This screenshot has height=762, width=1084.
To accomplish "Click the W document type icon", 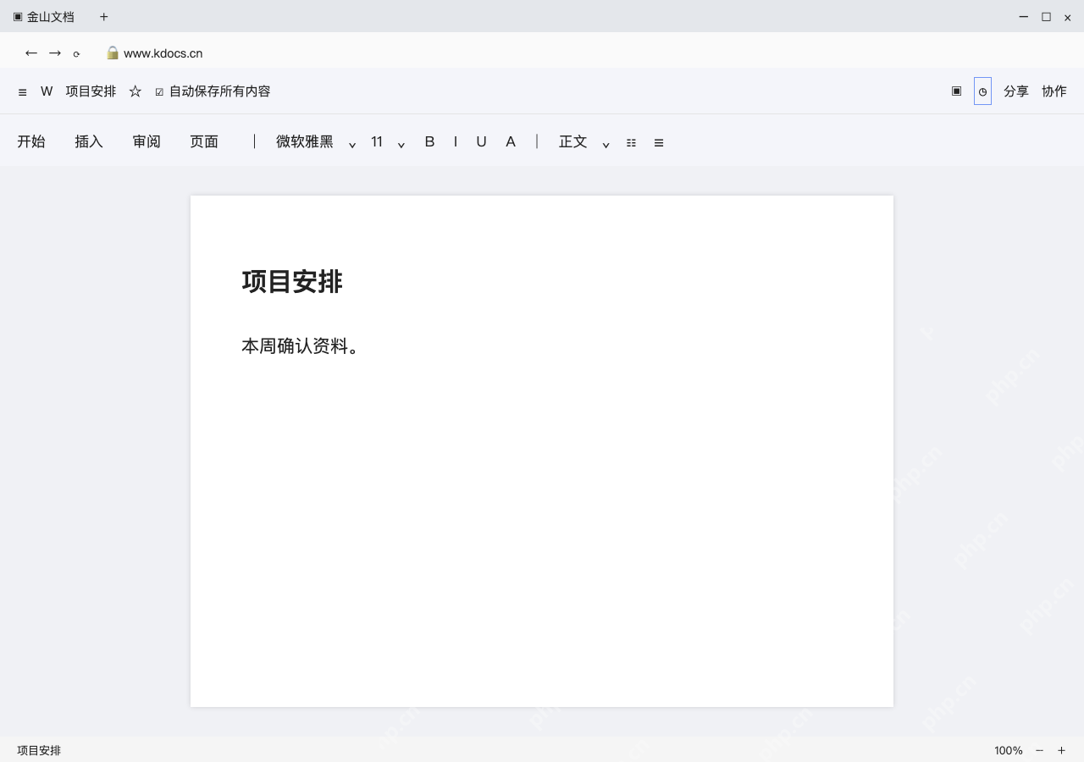I will [x=47, y=91].
